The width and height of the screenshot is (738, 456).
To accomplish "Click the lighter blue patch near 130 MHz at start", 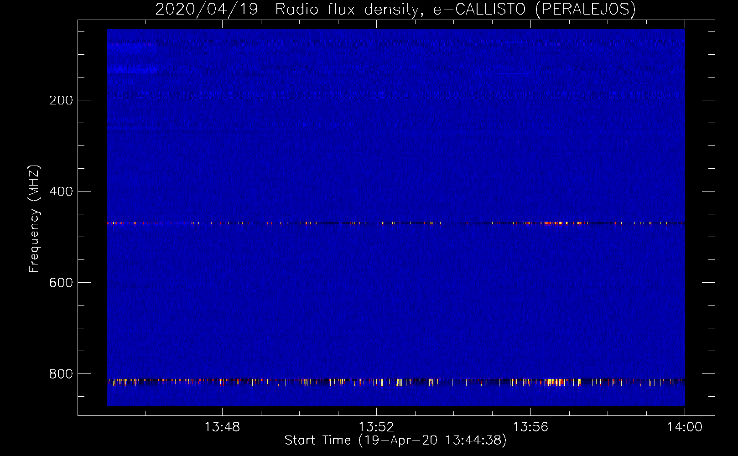I will tap(132, 69).
